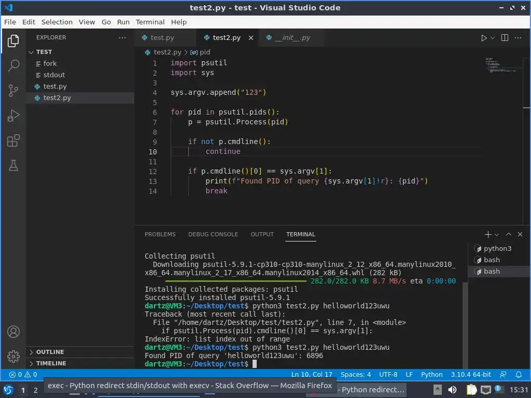
Task: Switch to workspace 2 on taskbar
Action: click(x=36, y=390)
